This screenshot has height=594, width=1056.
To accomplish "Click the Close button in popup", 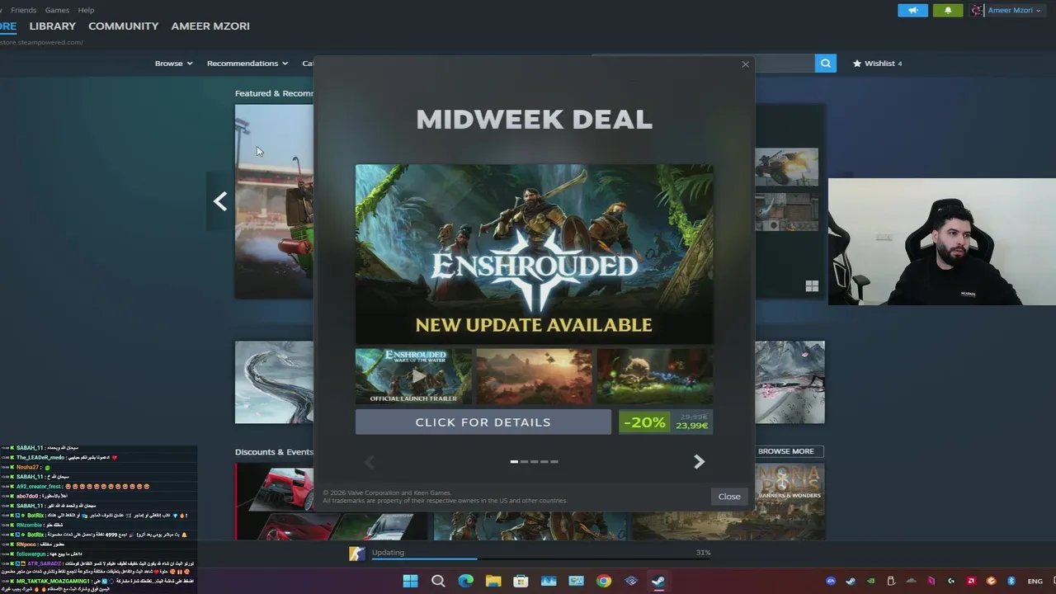I will [x=728, y=497].
